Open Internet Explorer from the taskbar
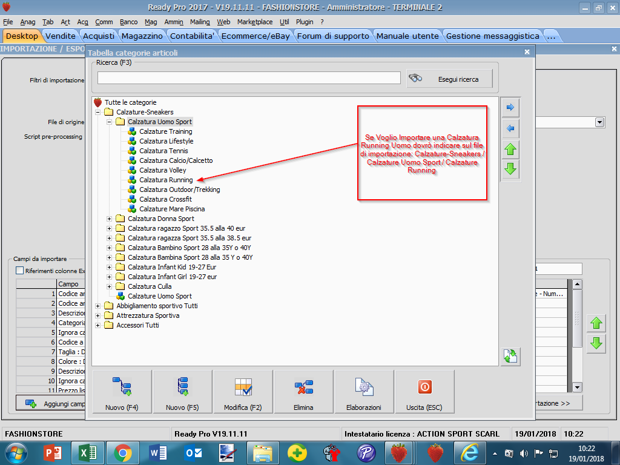Viewport: 620px width, 465px height. pyautogui.click(x=469, y=453)
